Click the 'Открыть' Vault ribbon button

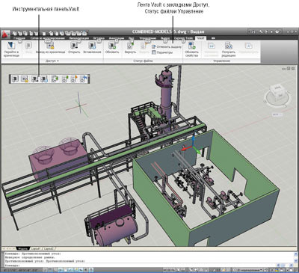[x=74, y=48]
